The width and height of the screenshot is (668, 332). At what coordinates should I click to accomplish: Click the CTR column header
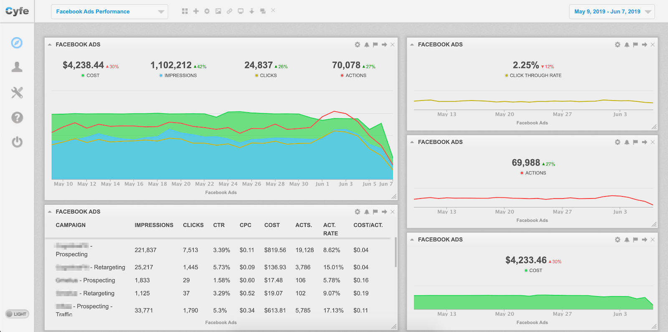(x=219, y=225)
